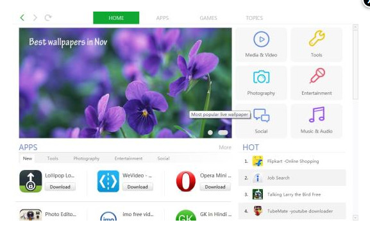The image size is (370, 236).
Task: Open the Photography category tile
Action: pos(261,83)
